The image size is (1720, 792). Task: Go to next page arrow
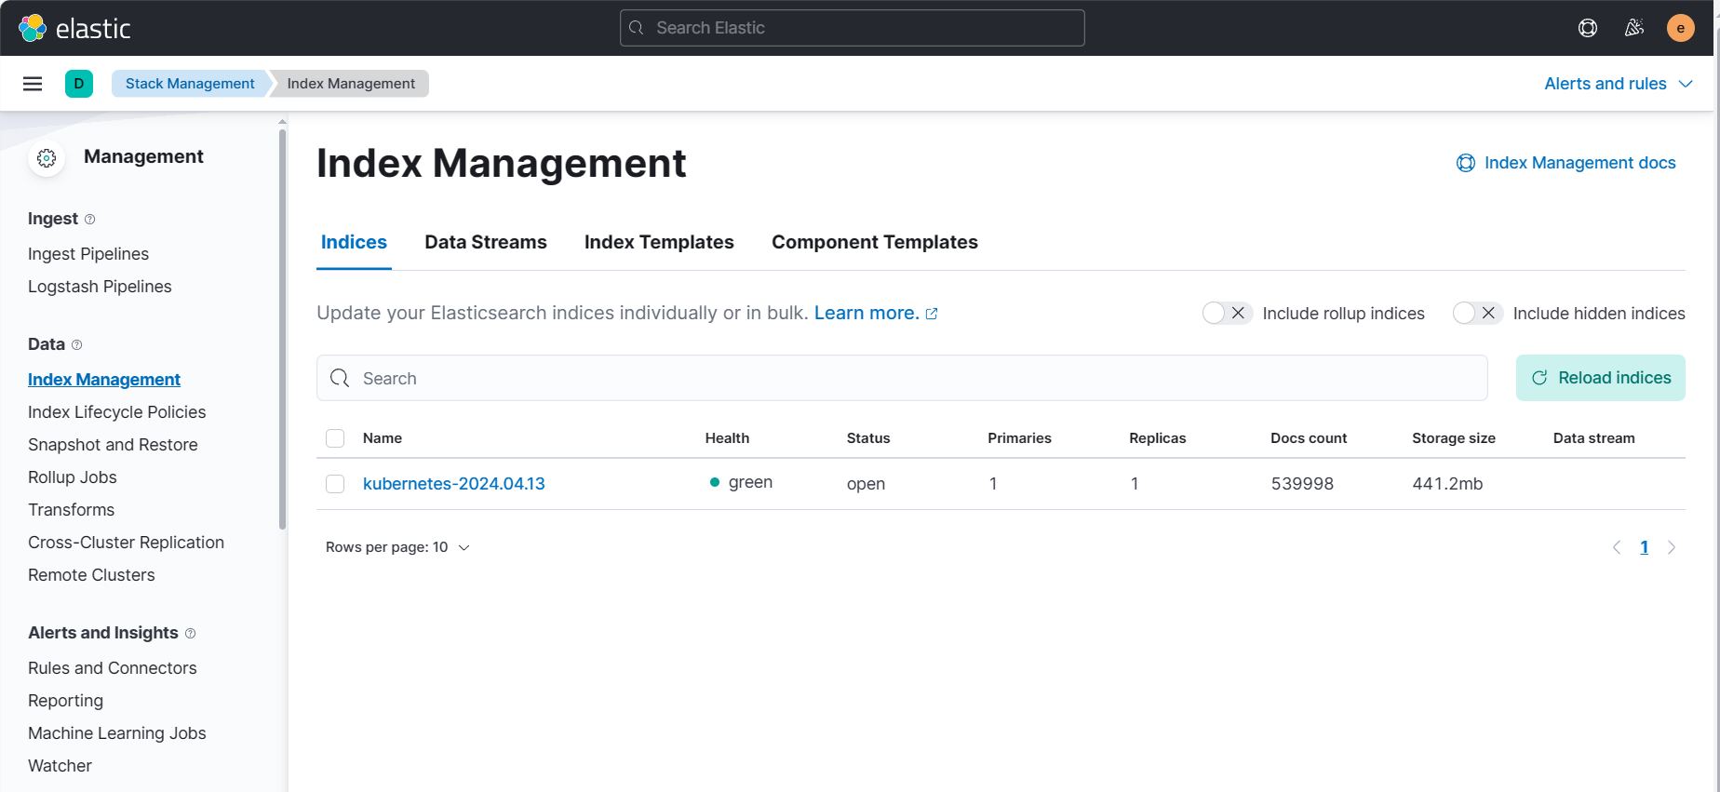point(1672,547)
